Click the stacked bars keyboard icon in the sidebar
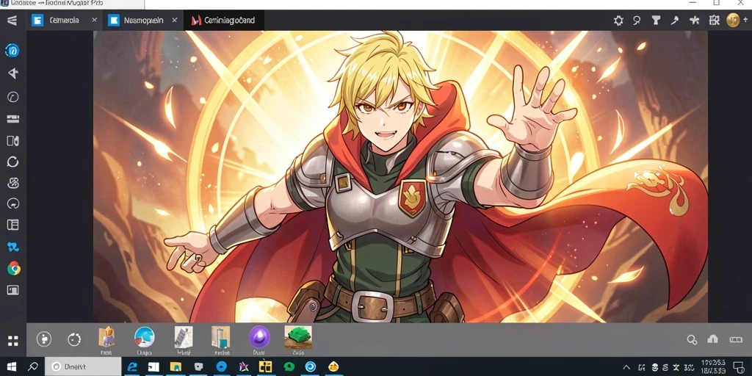Screen dimensions: 752x376 [x=13, y=119]
